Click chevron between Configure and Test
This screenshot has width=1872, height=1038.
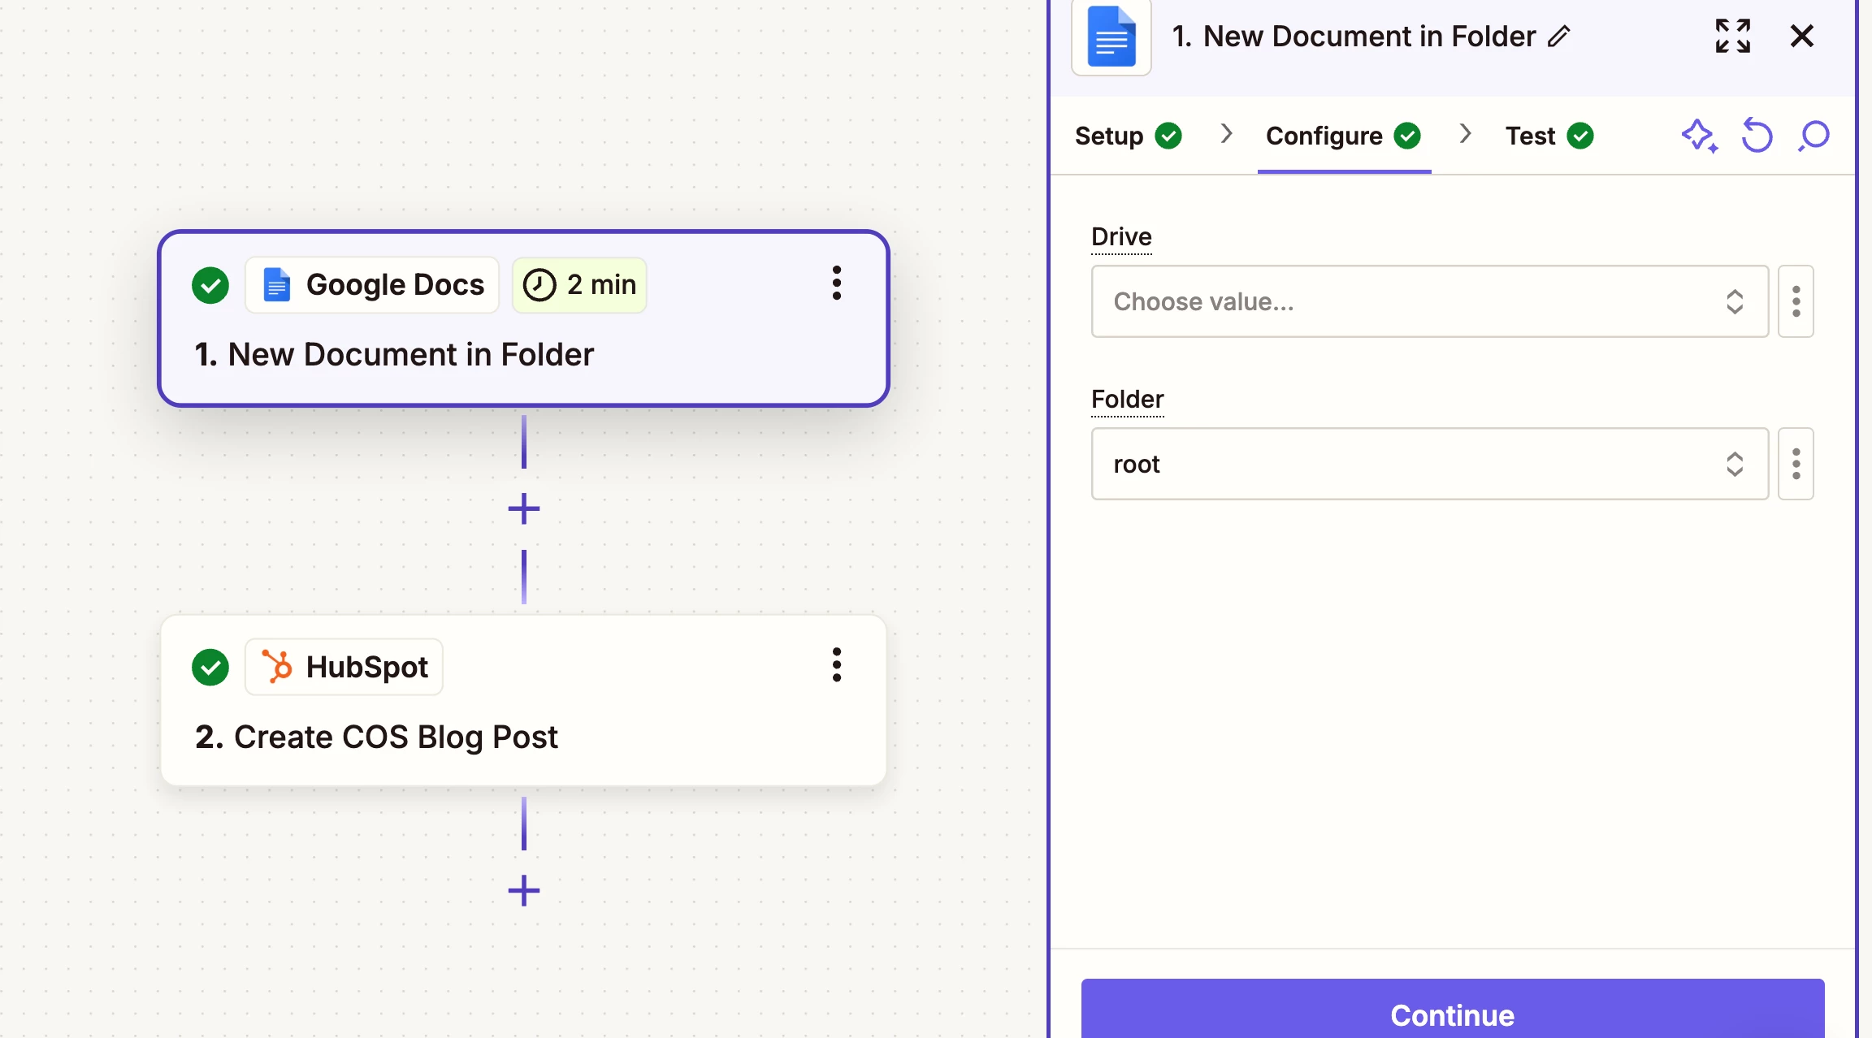(1465, 133)
